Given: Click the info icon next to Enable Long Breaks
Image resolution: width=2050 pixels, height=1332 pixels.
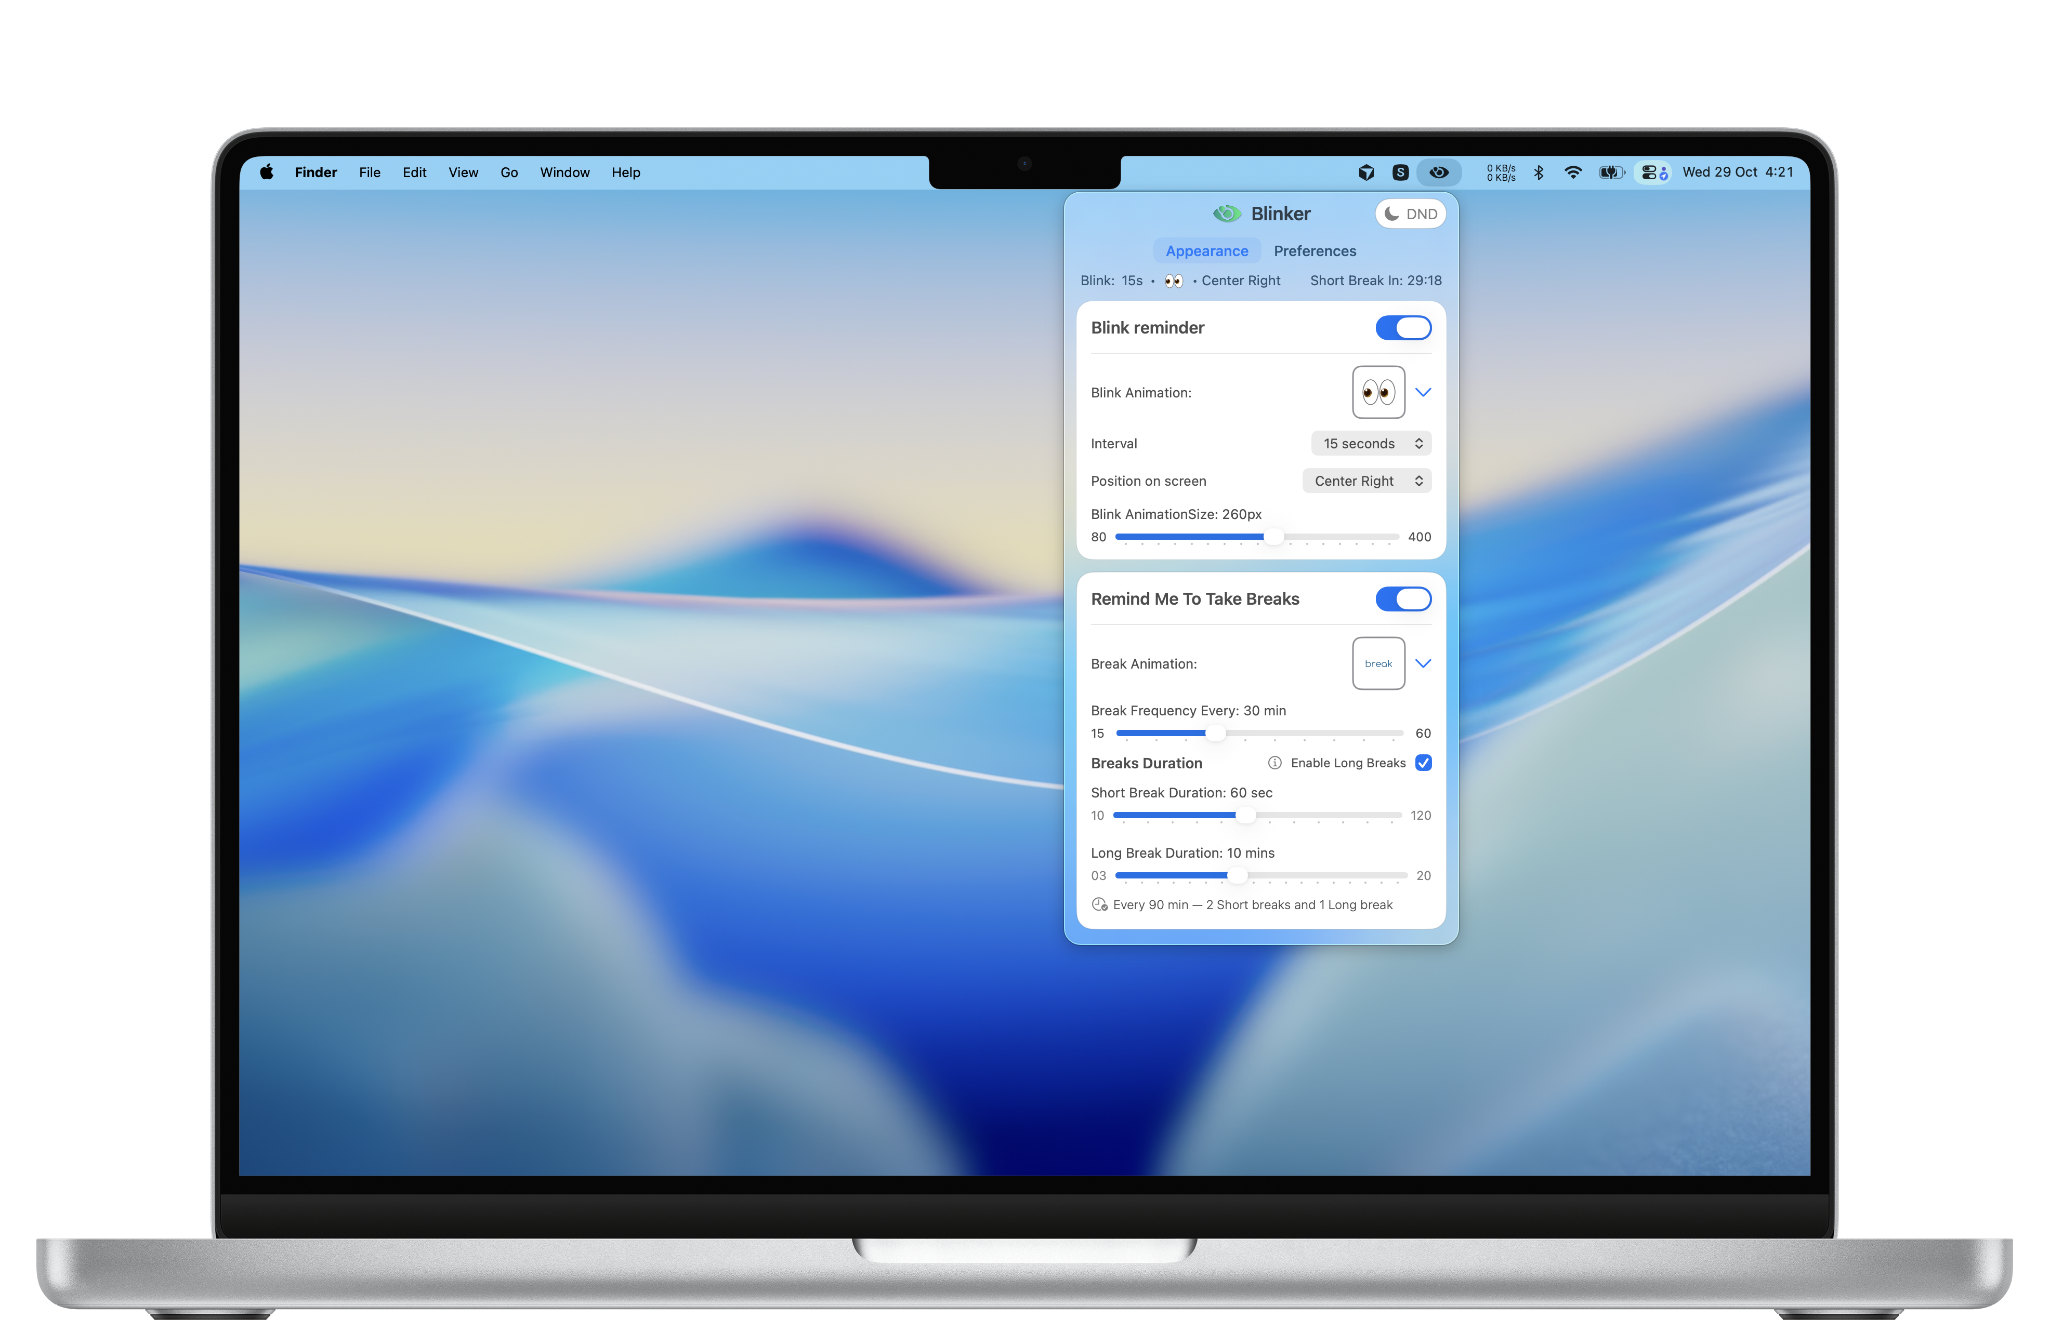Looking at the screenshot, I should [x=1274, y=763].
